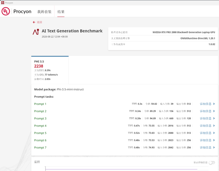Screen dimensions: 219x171
Task: Expand Prompt 6 row chevron
Action: tap(214, 140)
